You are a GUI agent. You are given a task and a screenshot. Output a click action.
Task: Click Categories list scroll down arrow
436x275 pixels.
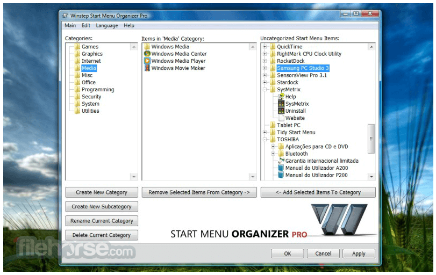tap(134, 177)
